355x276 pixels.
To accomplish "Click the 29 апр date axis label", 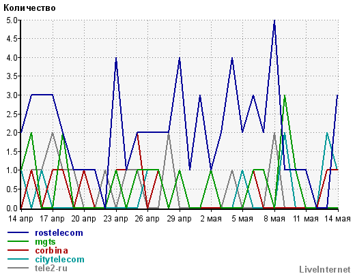I will click(x=179, y=219).
